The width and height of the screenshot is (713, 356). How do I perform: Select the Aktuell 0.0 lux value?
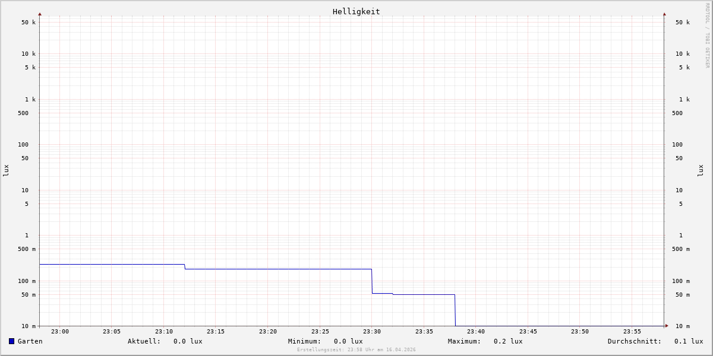[x=188, y=341]
